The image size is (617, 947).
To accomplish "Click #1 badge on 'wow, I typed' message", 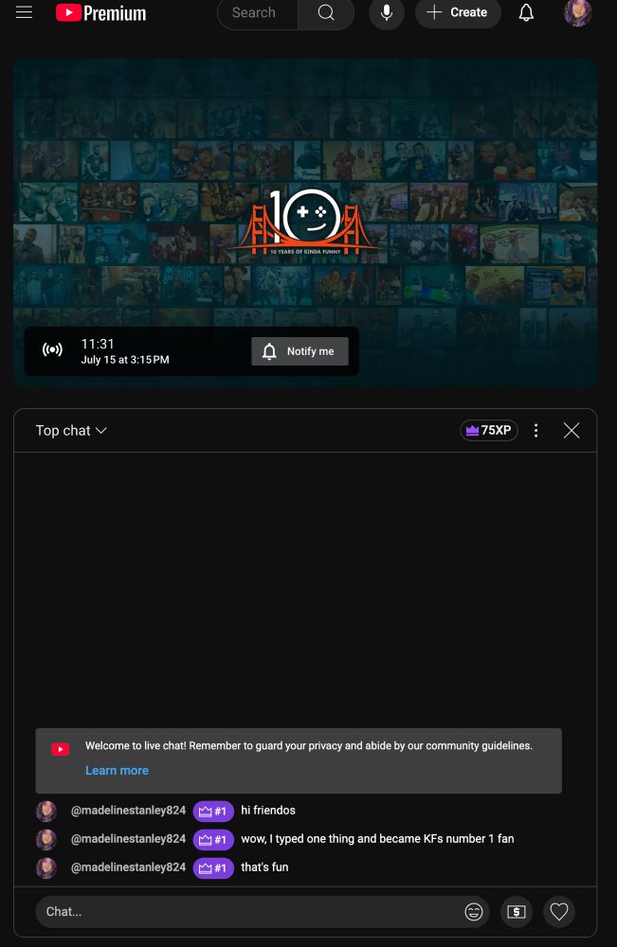I will pyautogui.click(x=213, y=839).
